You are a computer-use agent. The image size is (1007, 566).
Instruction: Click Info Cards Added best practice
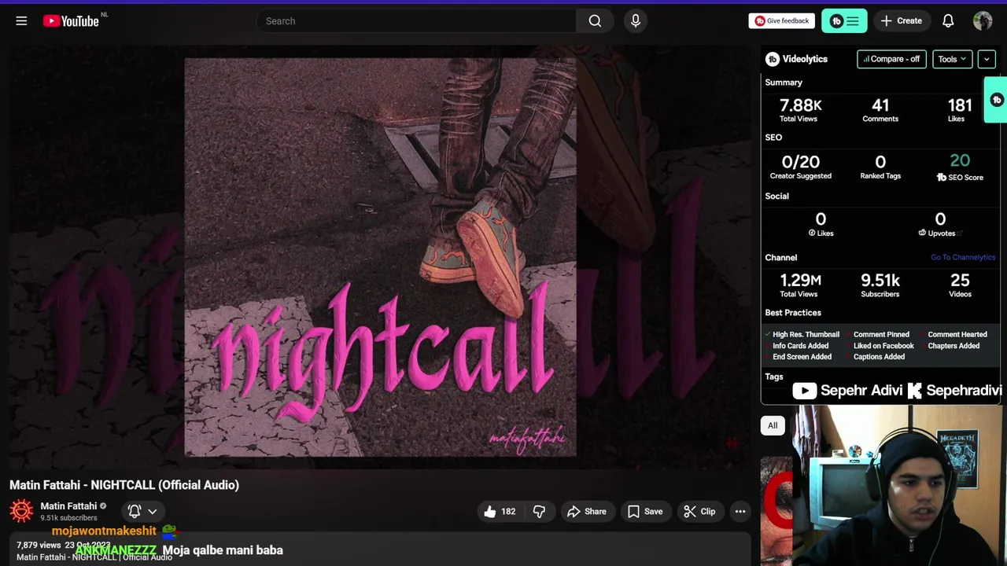coord(800,346)
